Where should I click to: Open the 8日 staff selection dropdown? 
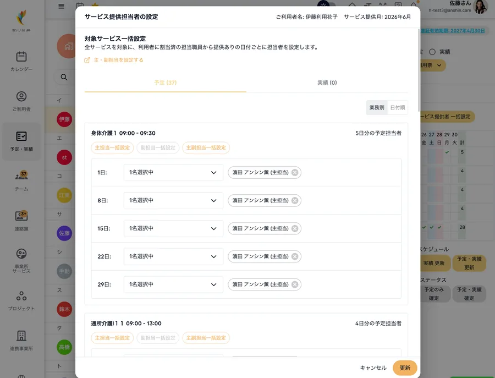173,200
